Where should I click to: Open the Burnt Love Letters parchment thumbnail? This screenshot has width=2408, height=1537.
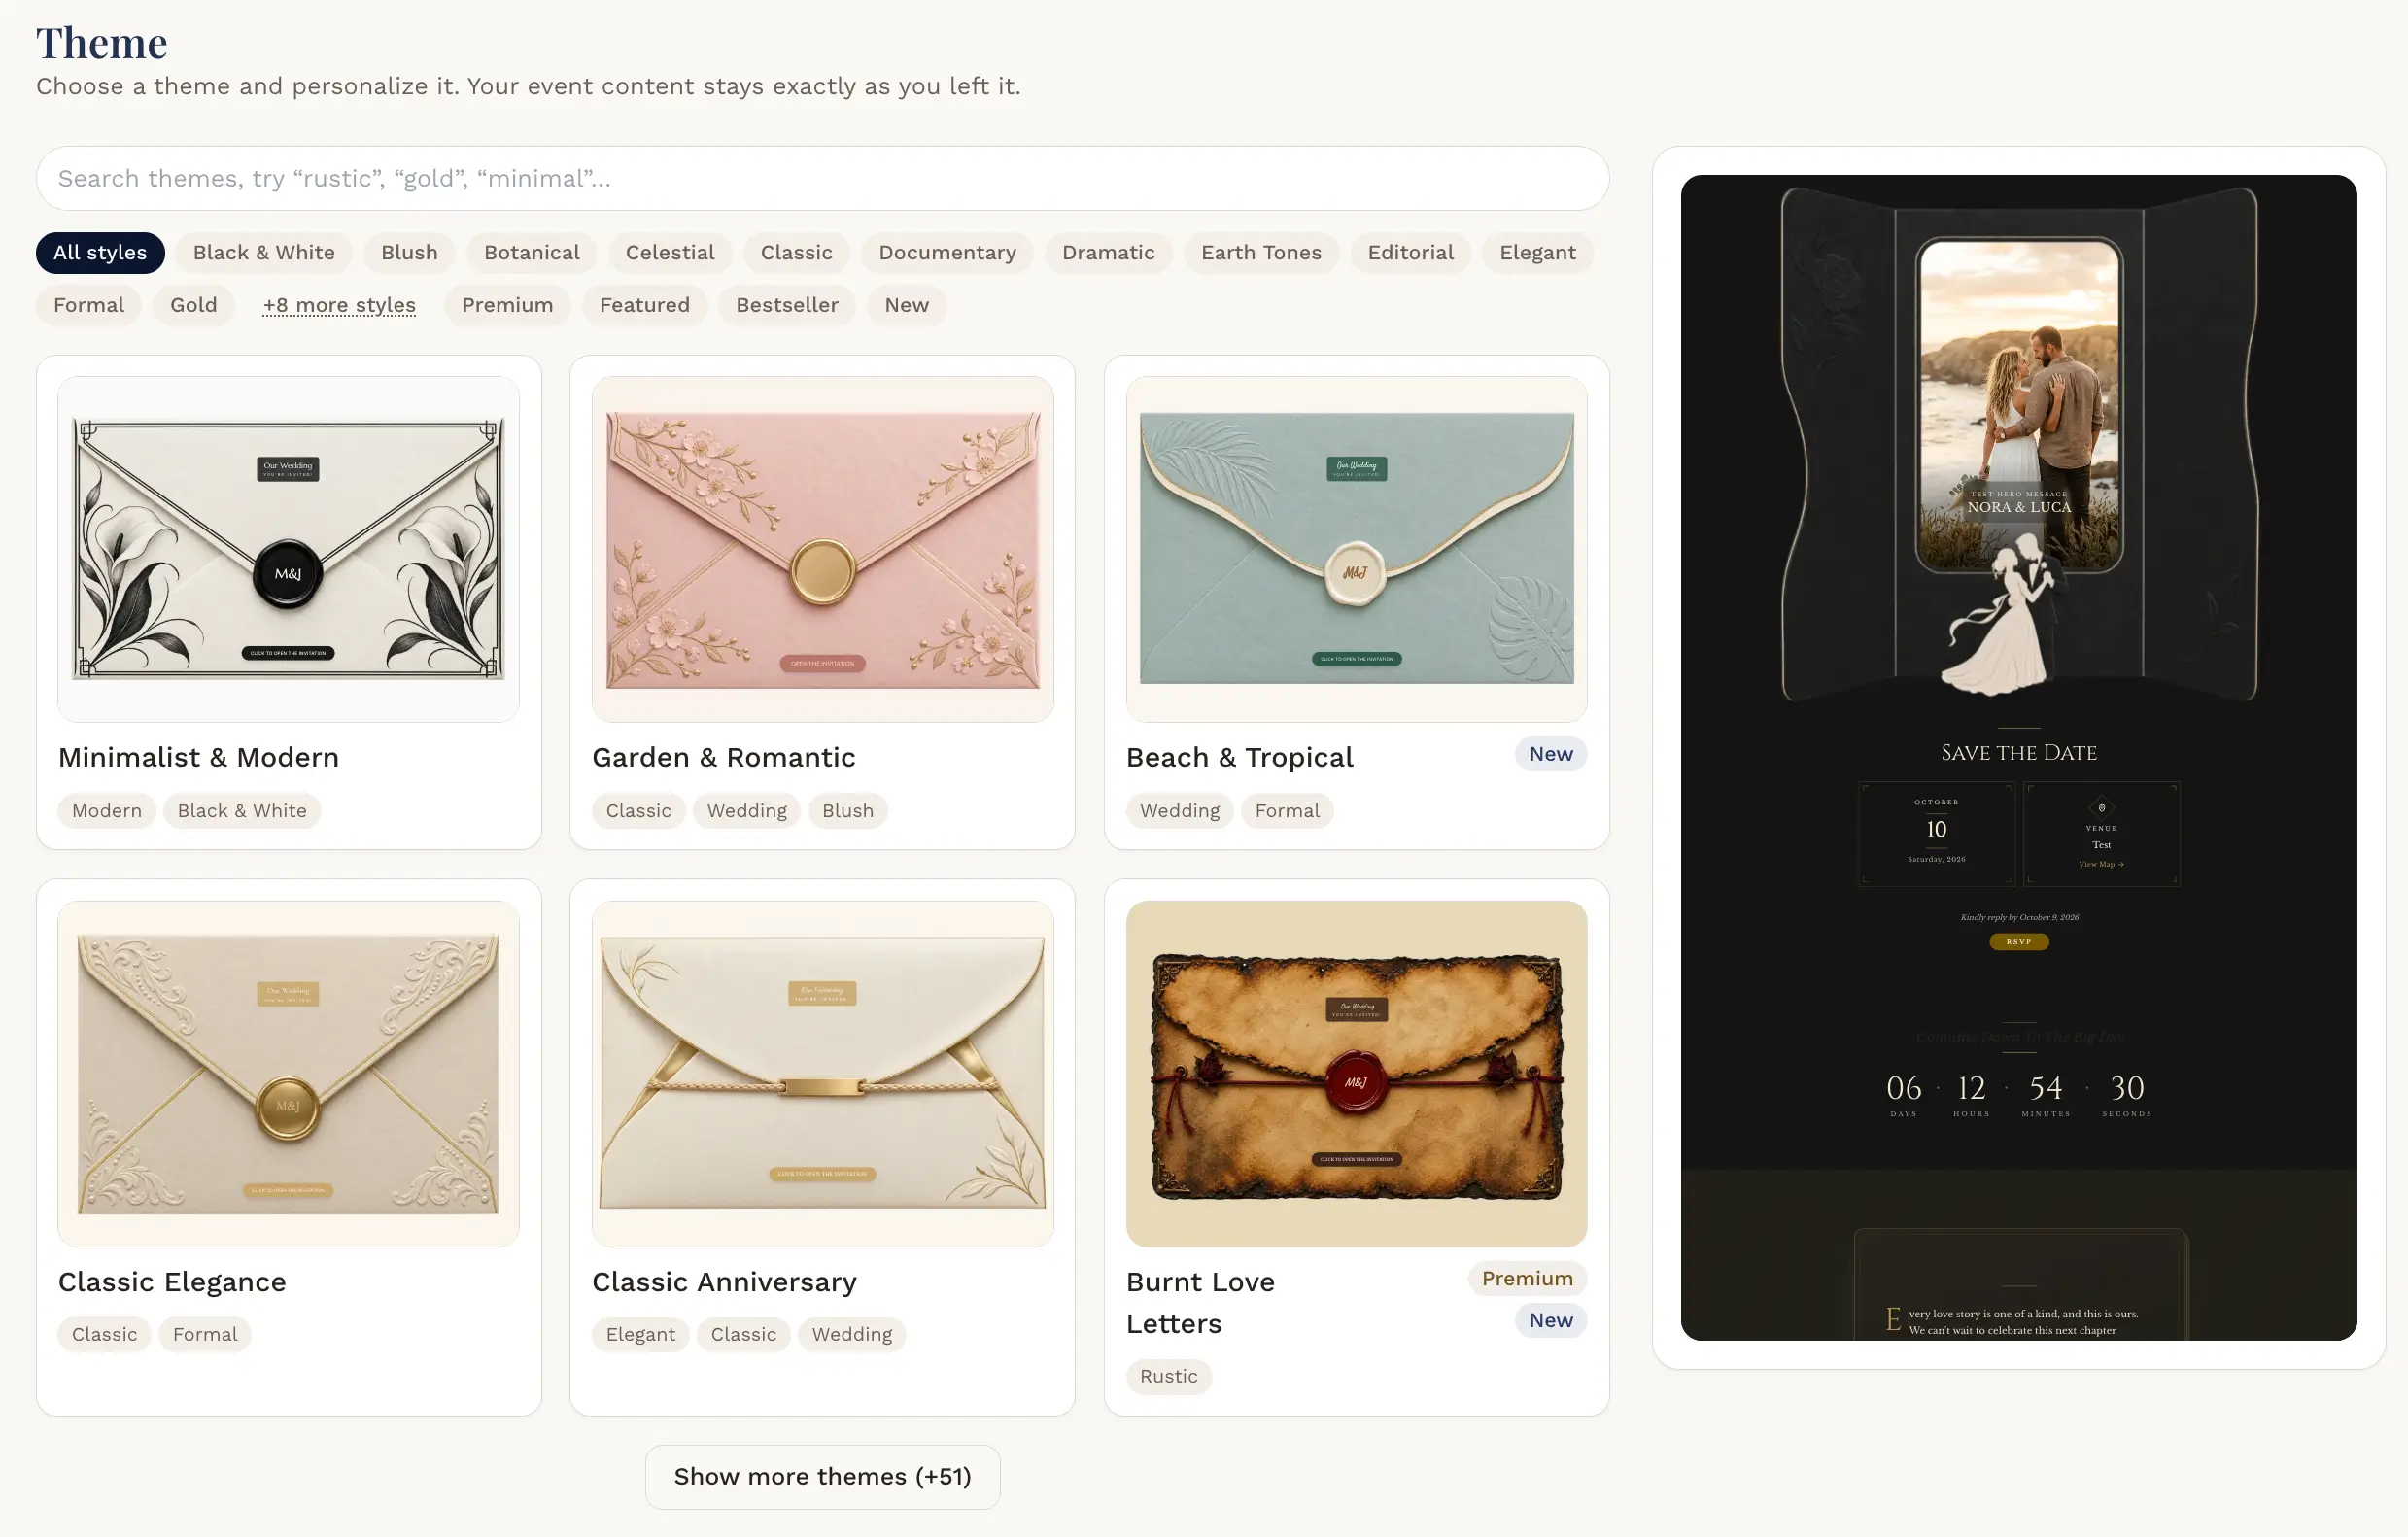pos(1356,1073)
